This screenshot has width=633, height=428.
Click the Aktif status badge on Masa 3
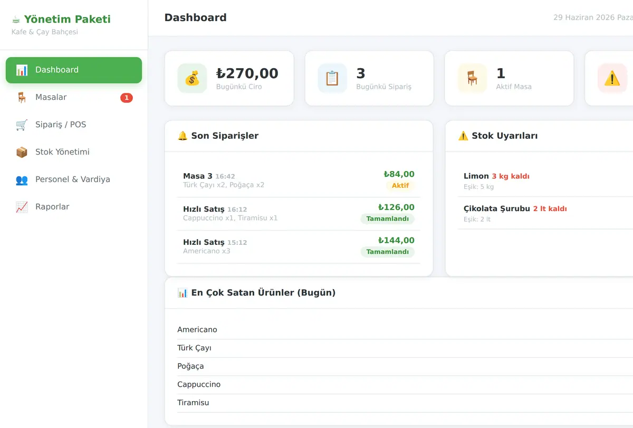tap(400, 186)
